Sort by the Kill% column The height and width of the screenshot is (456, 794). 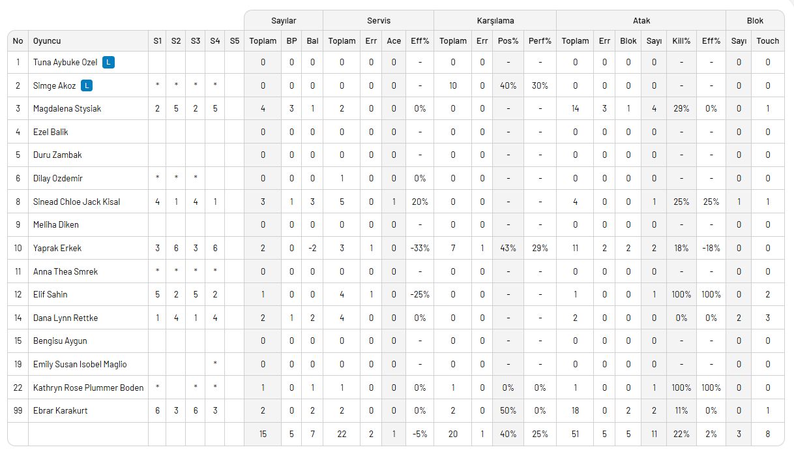coord(681,40)
